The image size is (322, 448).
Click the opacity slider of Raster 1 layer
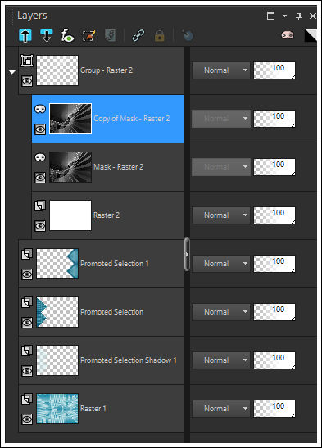[274, 409]
